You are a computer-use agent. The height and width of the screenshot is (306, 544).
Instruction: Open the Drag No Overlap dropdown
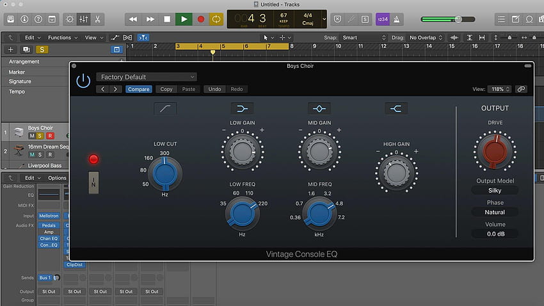click(x=426, y=38)
